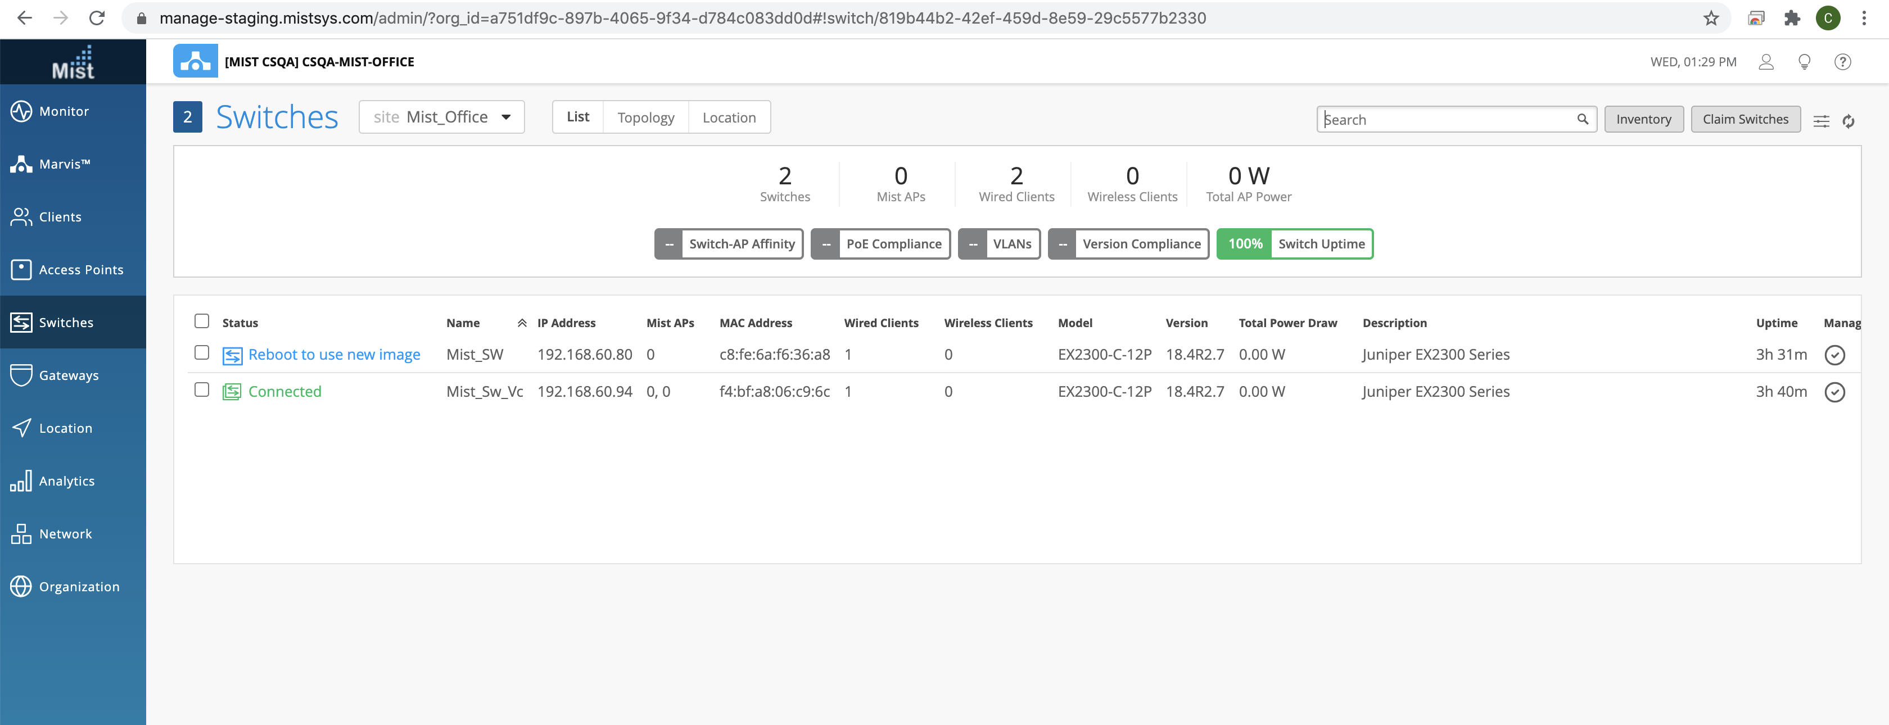This screenshot has width=1889, height=725.
Task: Open the help question mark icon
Action: click(x=1842, y=62)
